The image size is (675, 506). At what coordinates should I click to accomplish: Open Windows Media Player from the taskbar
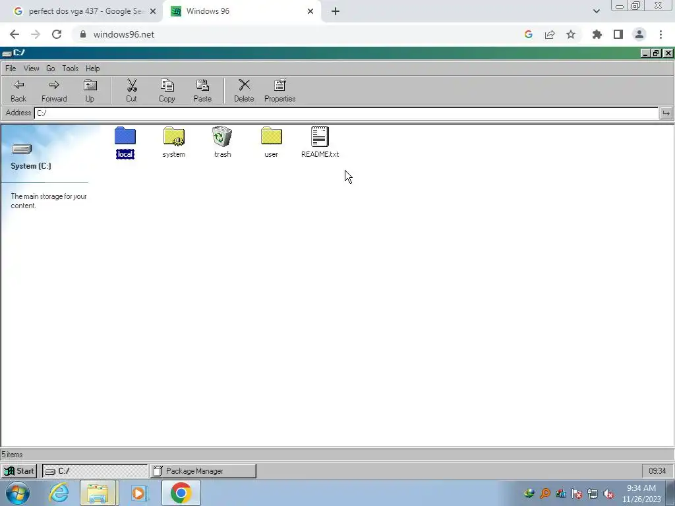[x=138, y=493]
